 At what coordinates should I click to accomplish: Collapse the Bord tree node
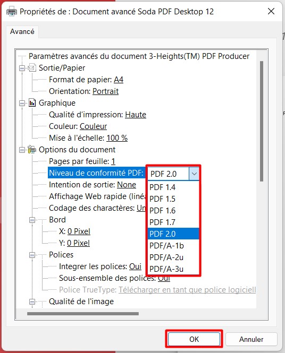(x=32, y=220)
